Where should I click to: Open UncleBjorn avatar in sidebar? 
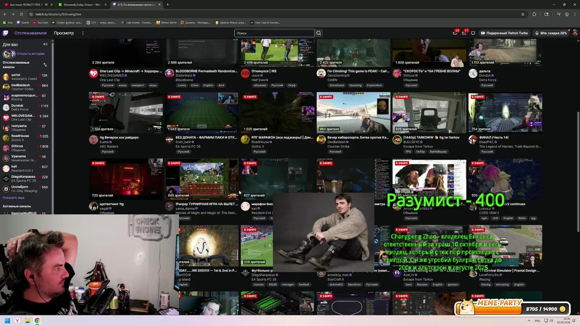click(x=6, y=189)
